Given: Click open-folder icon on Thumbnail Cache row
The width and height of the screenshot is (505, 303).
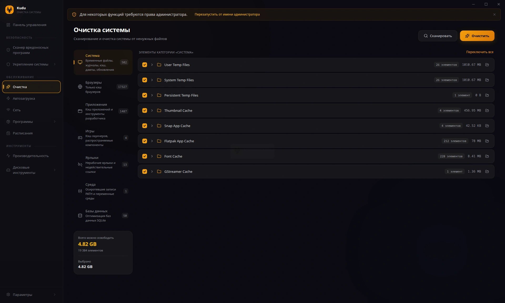Looking at the screenshot, I should point(487,110).
